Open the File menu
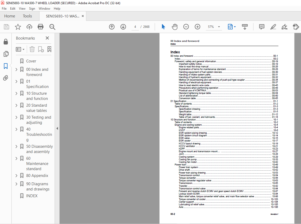 [4, 8]
